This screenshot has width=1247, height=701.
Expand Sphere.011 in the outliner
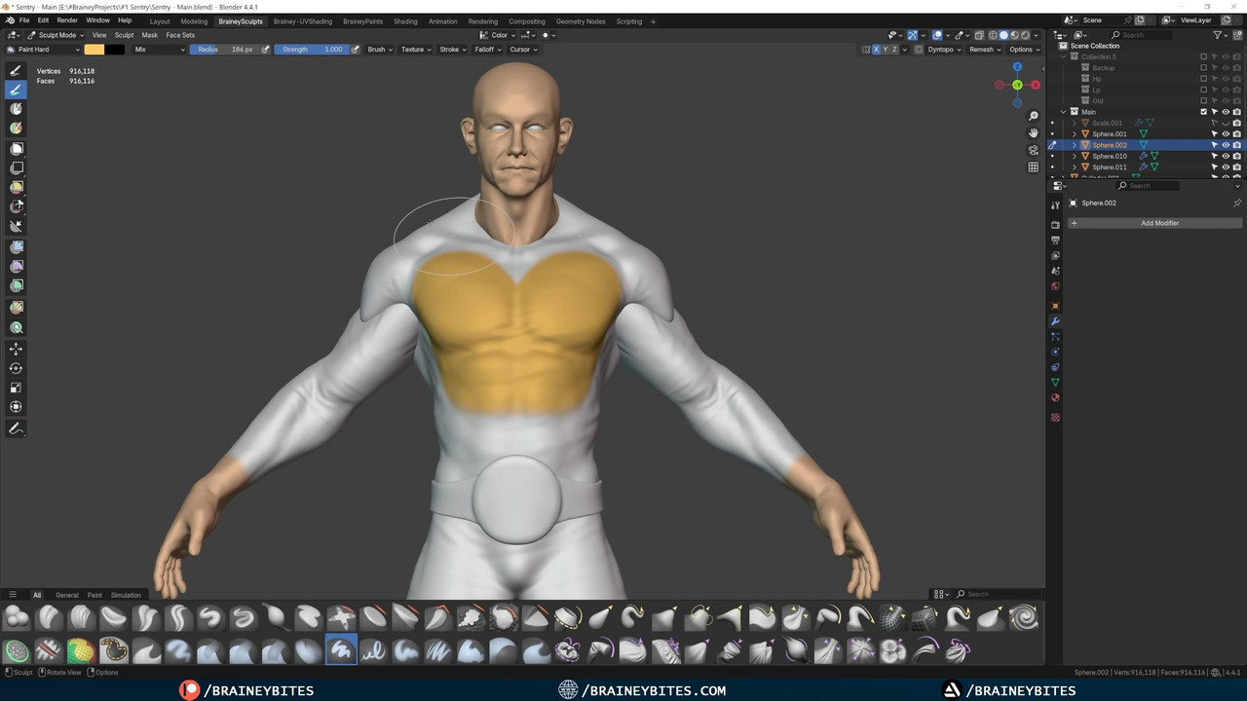click(x=1075, y=167)
